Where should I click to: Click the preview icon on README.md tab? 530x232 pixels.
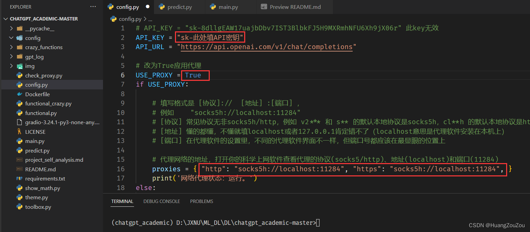coord(264,7)
